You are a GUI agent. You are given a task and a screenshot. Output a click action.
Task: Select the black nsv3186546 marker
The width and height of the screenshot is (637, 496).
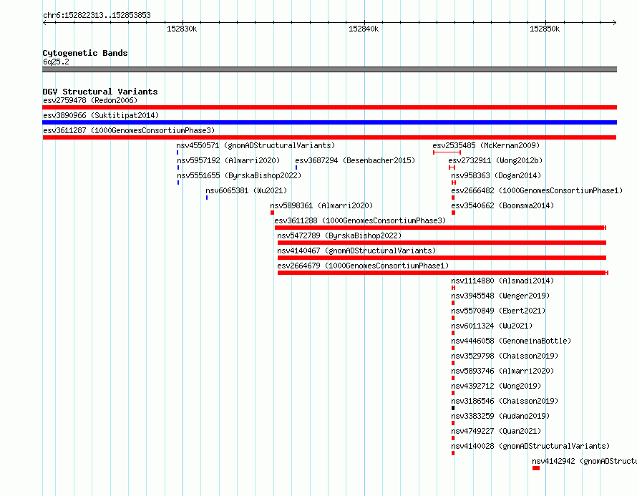453,408
